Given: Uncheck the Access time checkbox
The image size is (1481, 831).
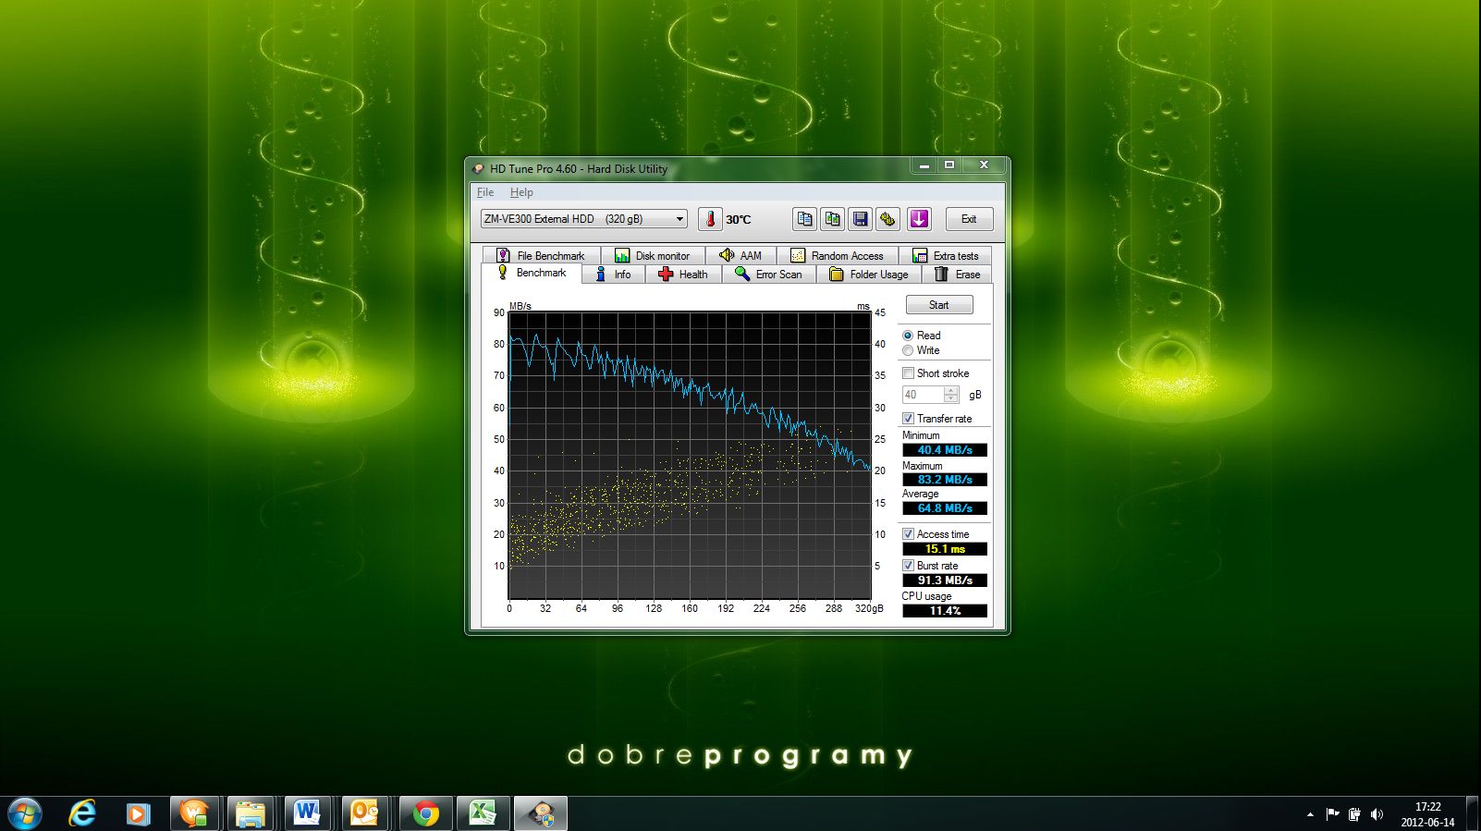Looking at the screenshot, I should tap(908, 534).
